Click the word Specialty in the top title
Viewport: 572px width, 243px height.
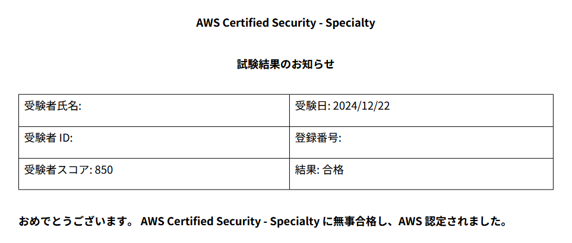pyautogui.click(x=350, y=23)
